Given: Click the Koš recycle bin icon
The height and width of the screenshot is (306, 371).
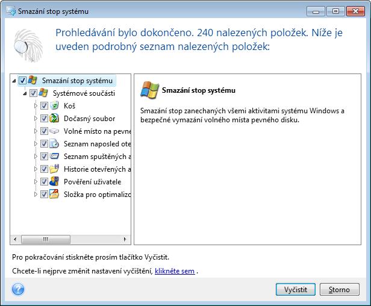Looking at the screenshot, I should (54, 105).
